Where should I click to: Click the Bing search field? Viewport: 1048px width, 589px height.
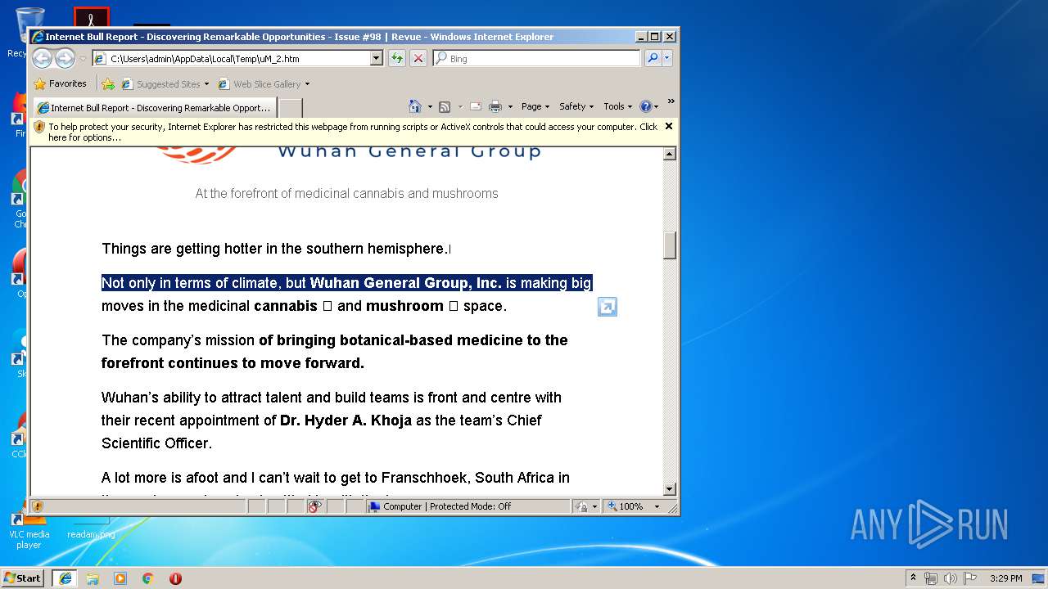tap(537, 58)
